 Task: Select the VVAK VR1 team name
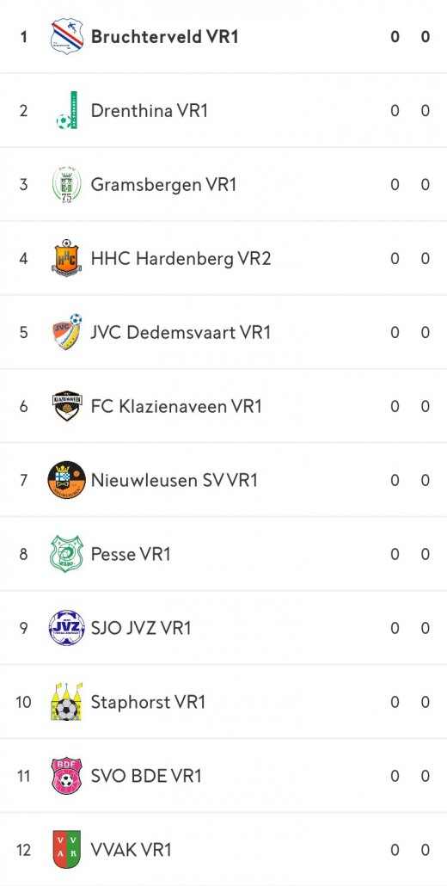(131, 849)
